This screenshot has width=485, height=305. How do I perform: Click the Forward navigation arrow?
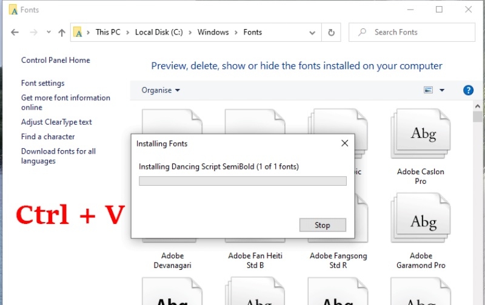pos(33,32)
